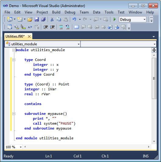Click the Open File folder icon

pyautogui.click(x=30, y=19)
